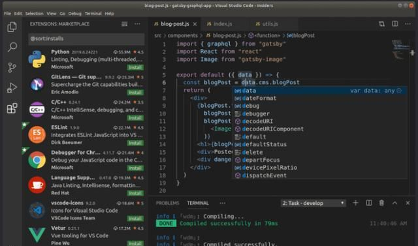
Task: Split the terminal panel
Action: pos(368,203)
